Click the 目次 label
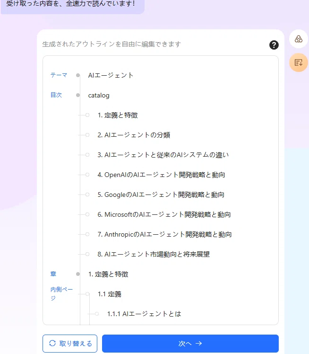Viewport: 309px width, 354px height. tap(56, 95)
